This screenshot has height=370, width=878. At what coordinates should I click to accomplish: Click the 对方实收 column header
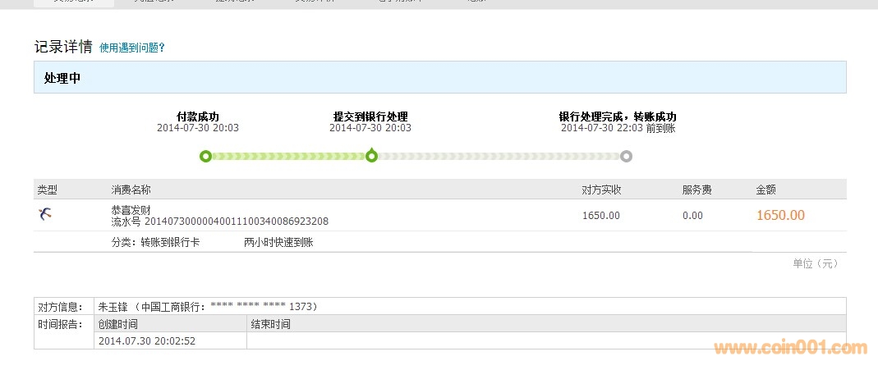[601, 190]
